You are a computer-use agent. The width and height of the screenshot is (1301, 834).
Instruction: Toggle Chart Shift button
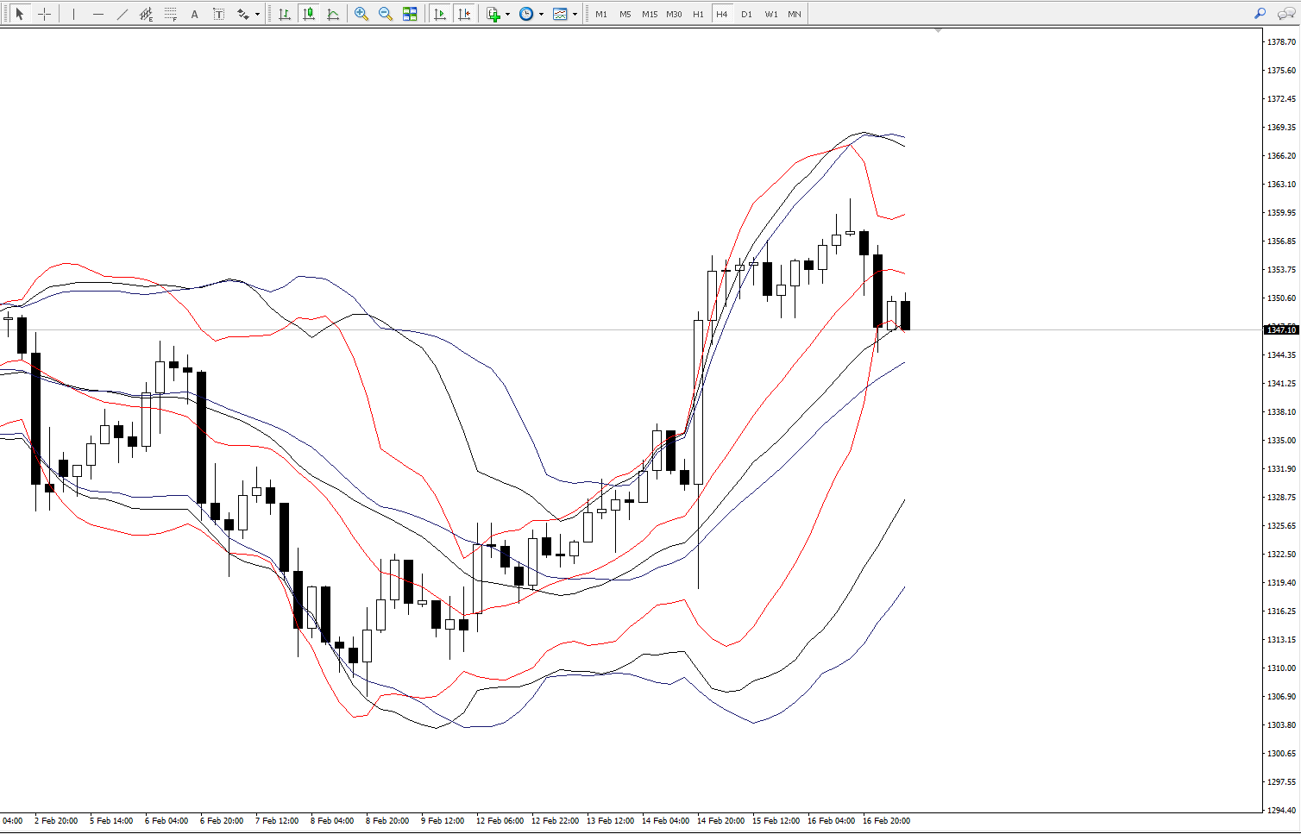tap(464, 14)
